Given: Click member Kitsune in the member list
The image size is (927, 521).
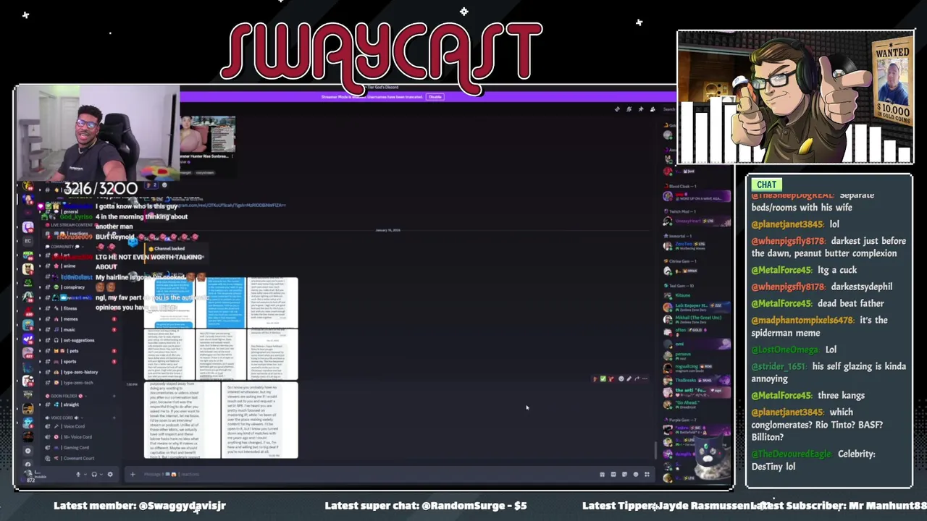Looking at the screenshot, I should (695, 295).
